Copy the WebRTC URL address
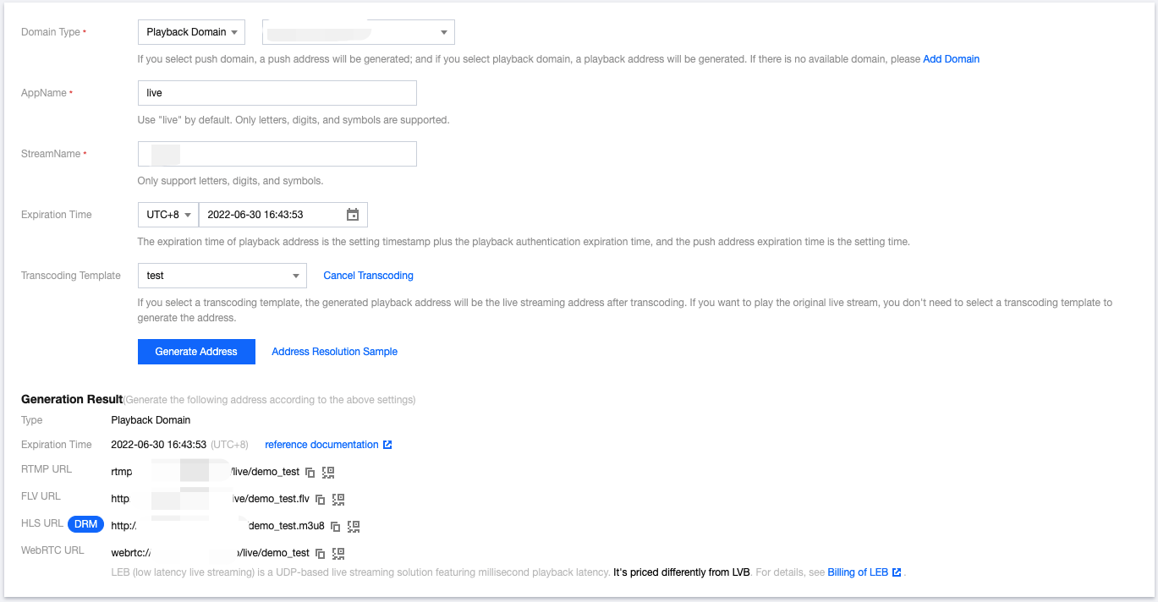Viewport: 1158px width, 602px height. click(x=320, y=554)
